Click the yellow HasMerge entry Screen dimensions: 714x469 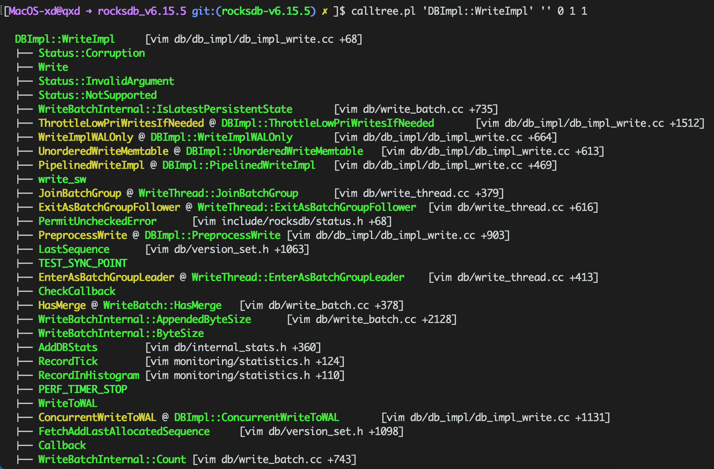(62, 305)
